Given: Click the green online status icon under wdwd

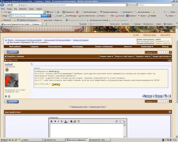Looking at the screenshot, I should coord(6,96).
